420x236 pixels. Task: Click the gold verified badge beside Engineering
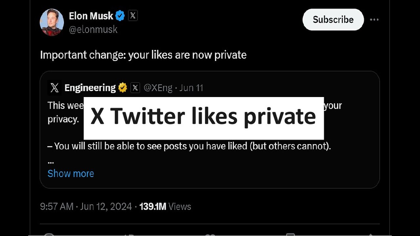(x=123, y=88)
